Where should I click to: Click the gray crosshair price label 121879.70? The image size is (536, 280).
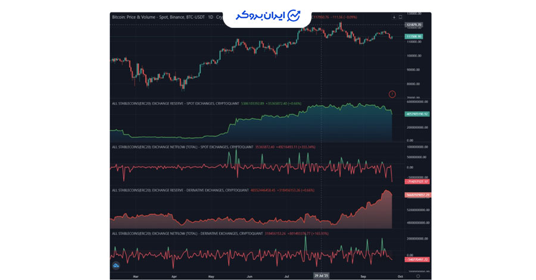click(414, 25)
